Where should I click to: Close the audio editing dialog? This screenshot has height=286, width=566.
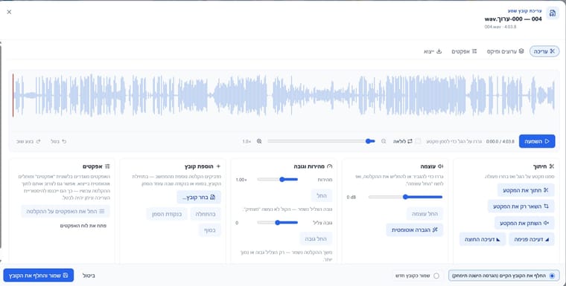point(9,12)
